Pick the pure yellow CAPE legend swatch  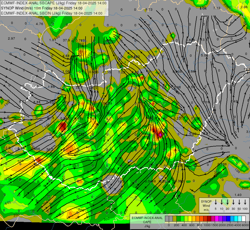[x=190, y=218]
